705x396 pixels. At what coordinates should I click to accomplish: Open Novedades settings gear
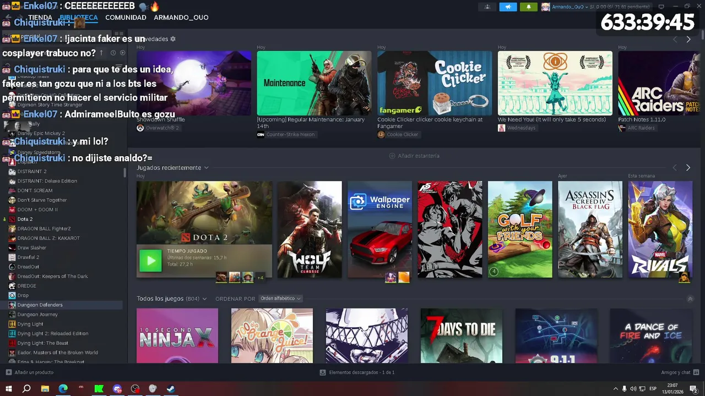tap(173, 39)
